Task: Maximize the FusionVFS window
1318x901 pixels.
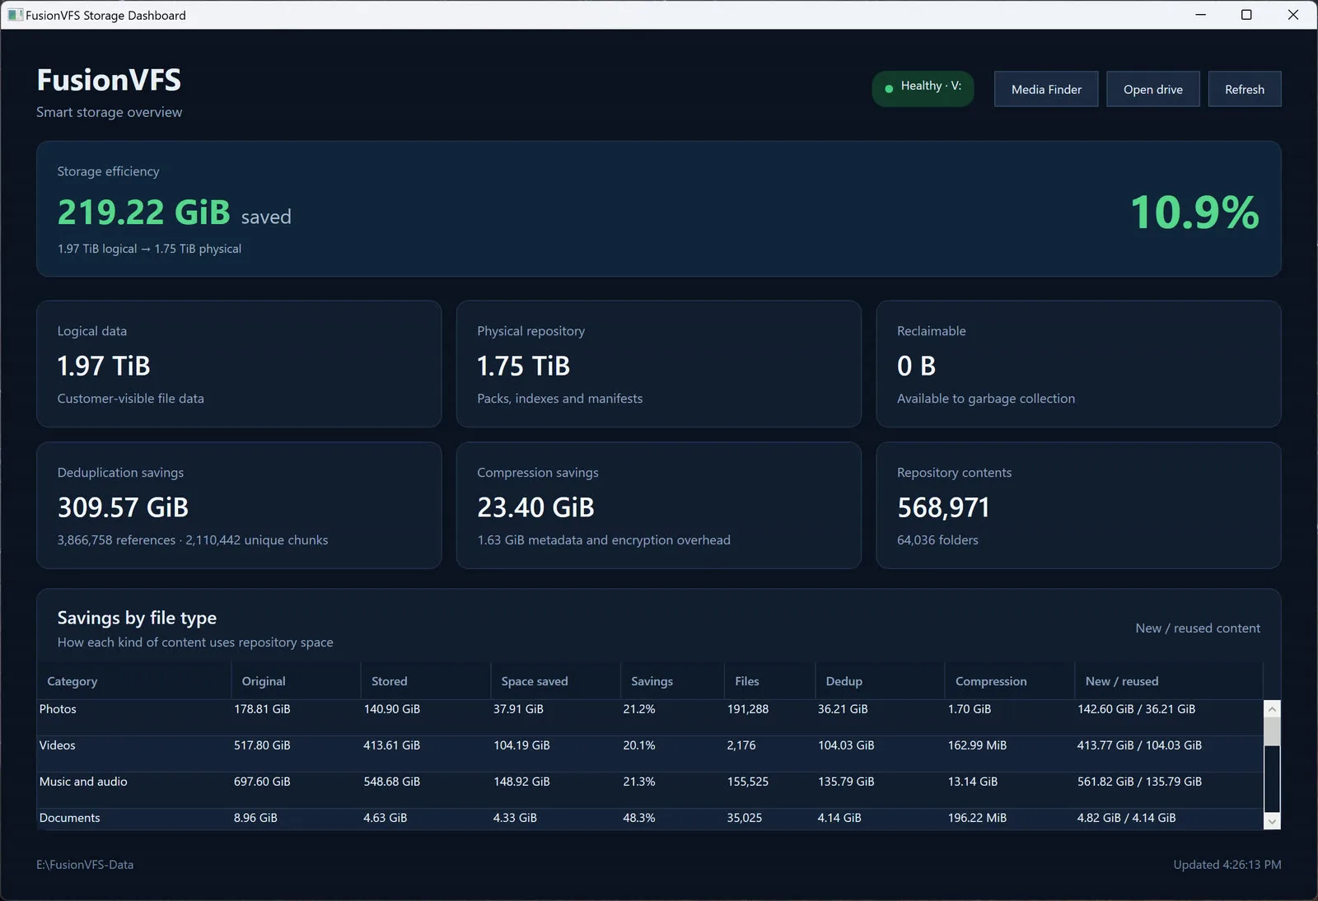Action: click(x=1246, y=15)
